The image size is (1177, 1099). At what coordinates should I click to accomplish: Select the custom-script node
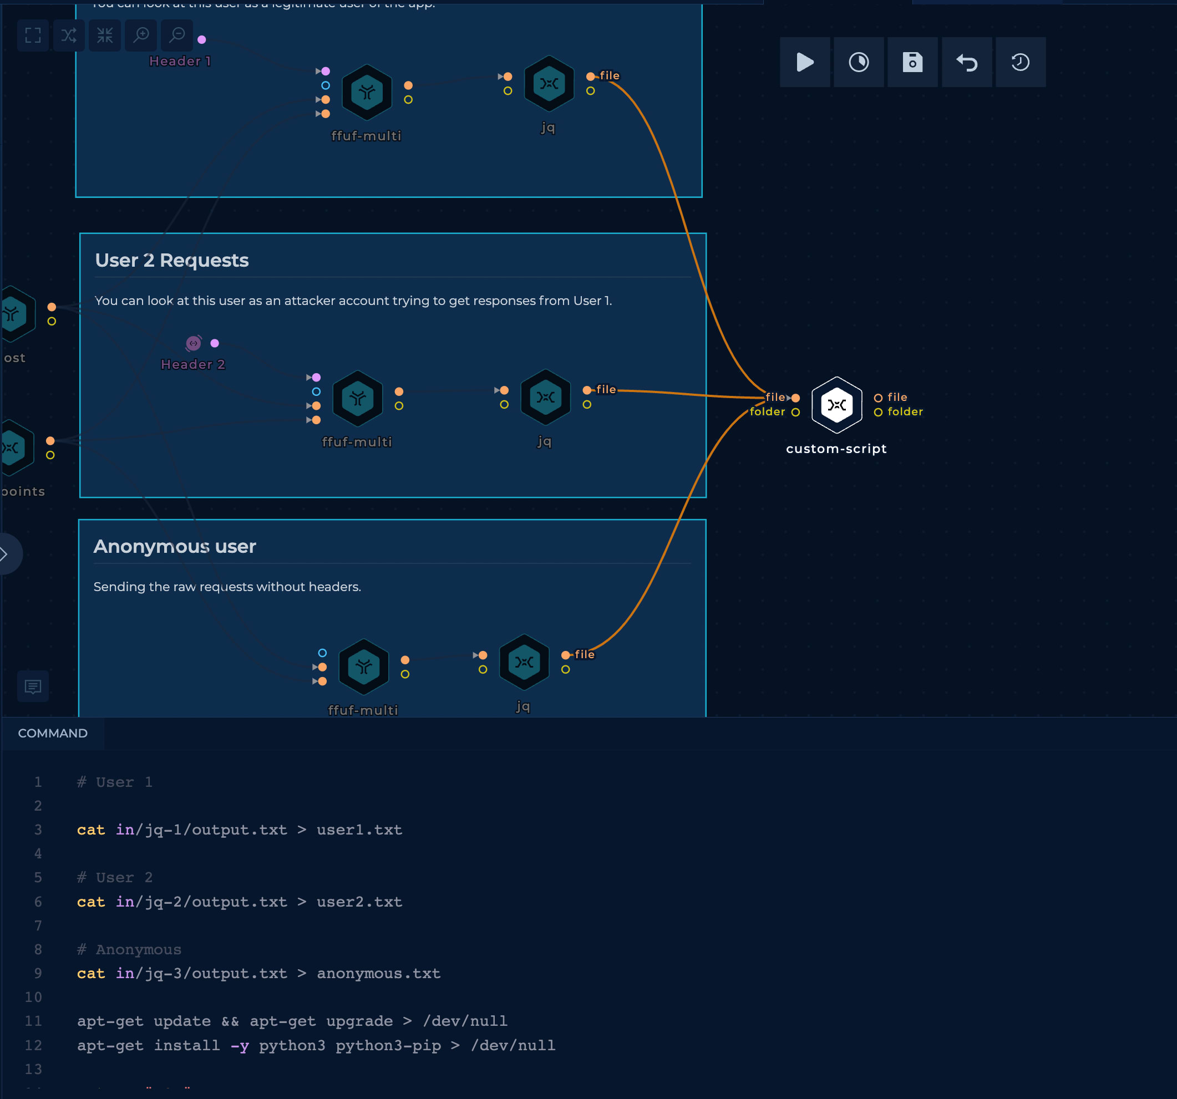click(836, 405)
